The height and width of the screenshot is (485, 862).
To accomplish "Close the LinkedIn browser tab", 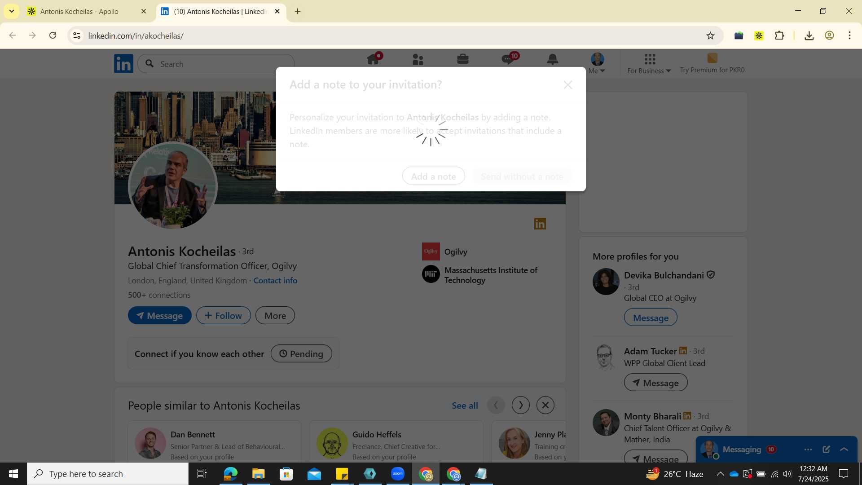I will coord(277,11).
